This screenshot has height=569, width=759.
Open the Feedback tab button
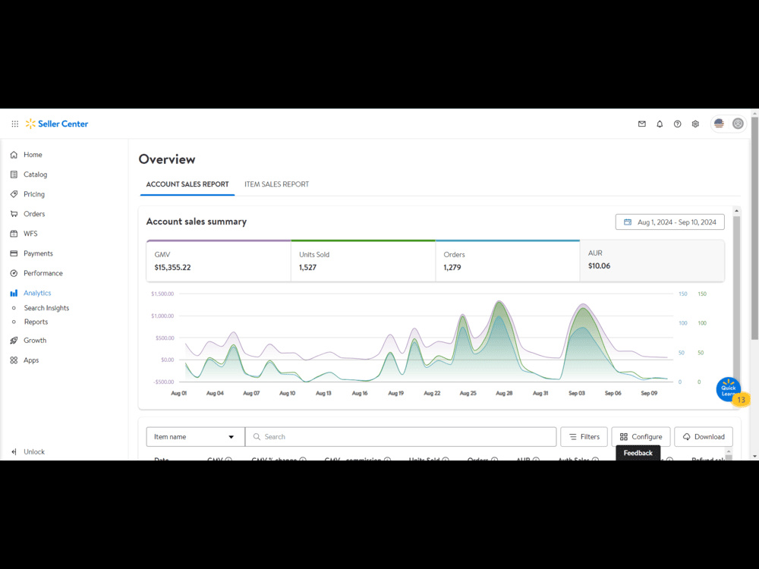(x=638, y=453)
